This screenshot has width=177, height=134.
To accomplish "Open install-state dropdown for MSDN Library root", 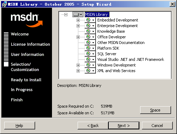I will [78, 14].
